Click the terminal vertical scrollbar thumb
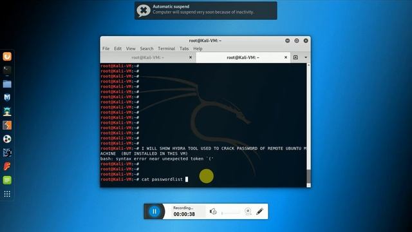Image resolution: width=412 pixels, height=232 pixels. click(x=309, y=176)
